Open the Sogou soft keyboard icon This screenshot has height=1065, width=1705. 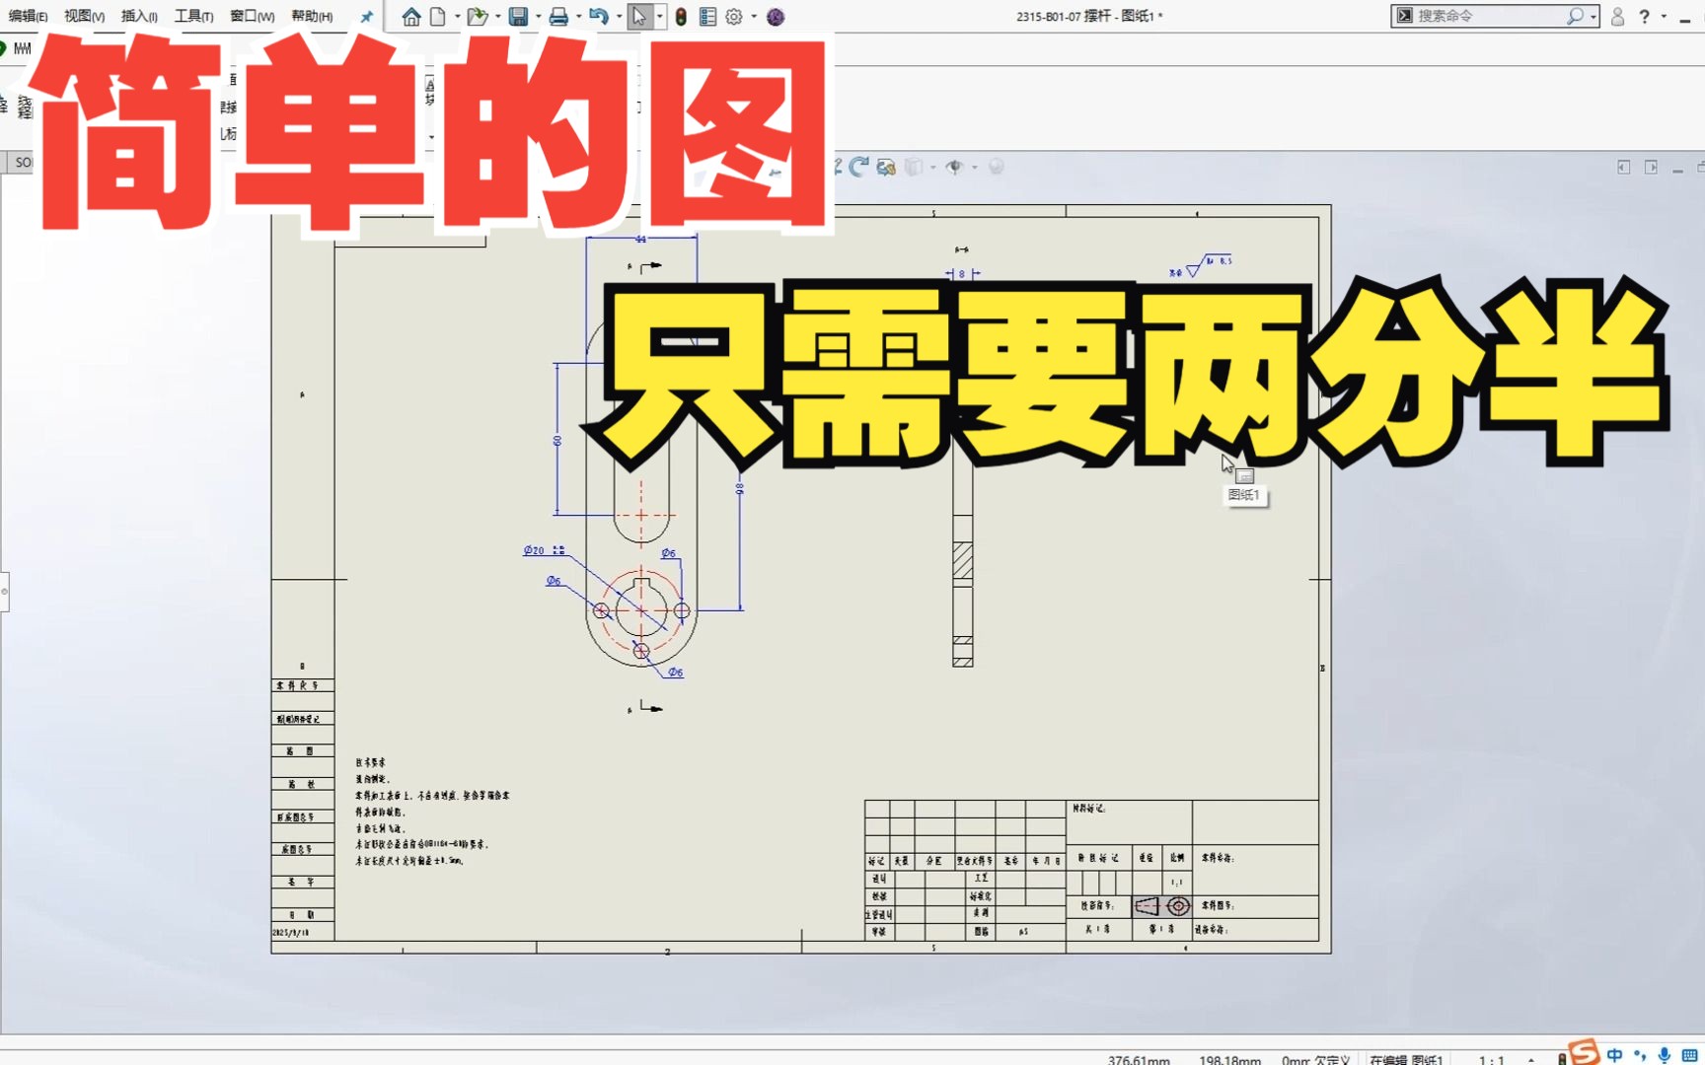pyautogui.click(x=1689, y=1055)
